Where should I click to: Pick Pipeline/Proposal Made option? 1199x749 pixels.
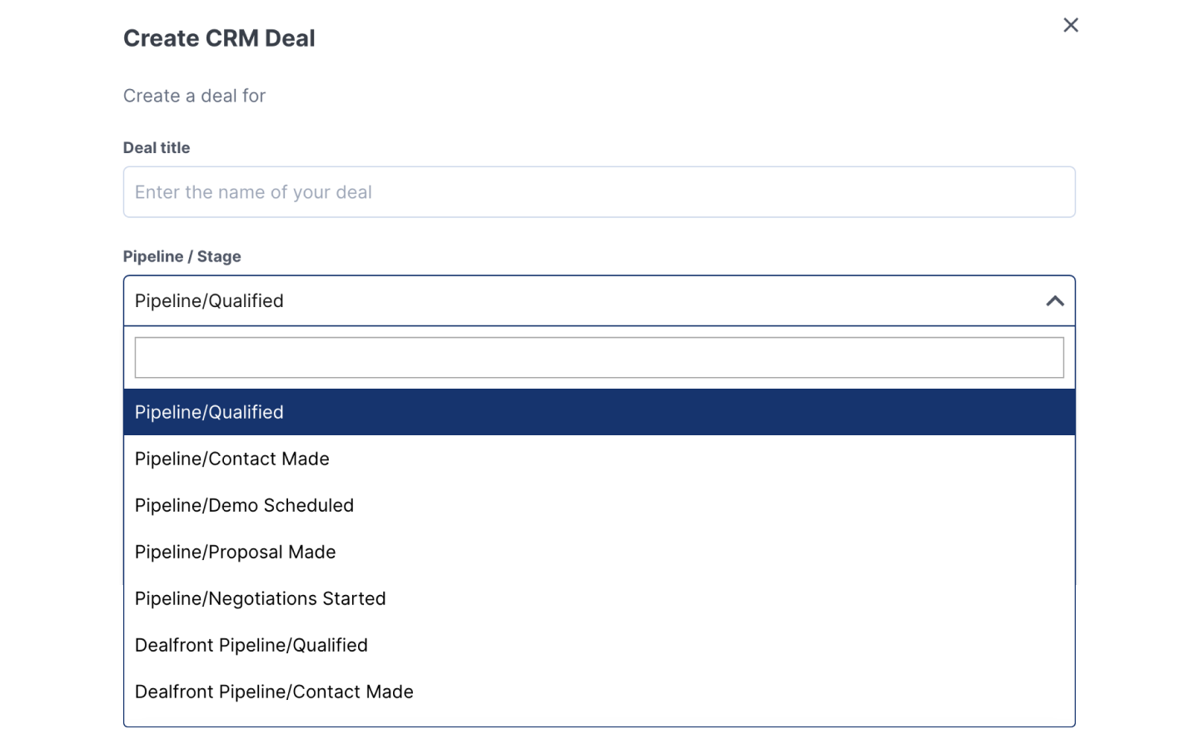[x=236, y=552]
